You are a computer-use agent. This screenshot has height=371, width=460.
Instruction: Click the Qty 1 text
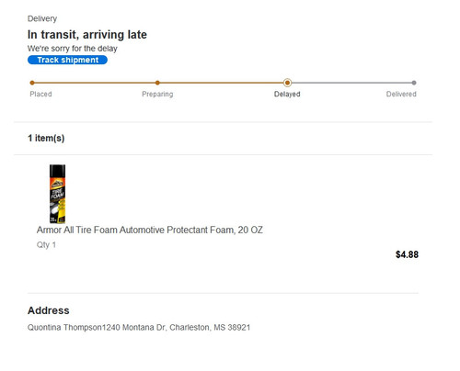(46, 245)
